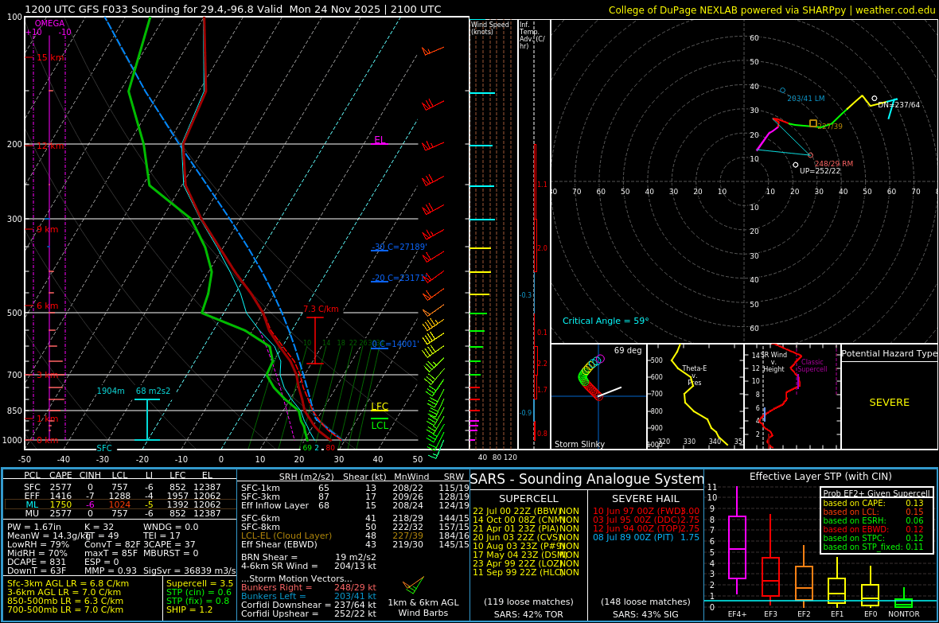The width and height of the screenshot is (939, 623).
Task: Select the yellow SEVERE hazard text
Action: 890,403
